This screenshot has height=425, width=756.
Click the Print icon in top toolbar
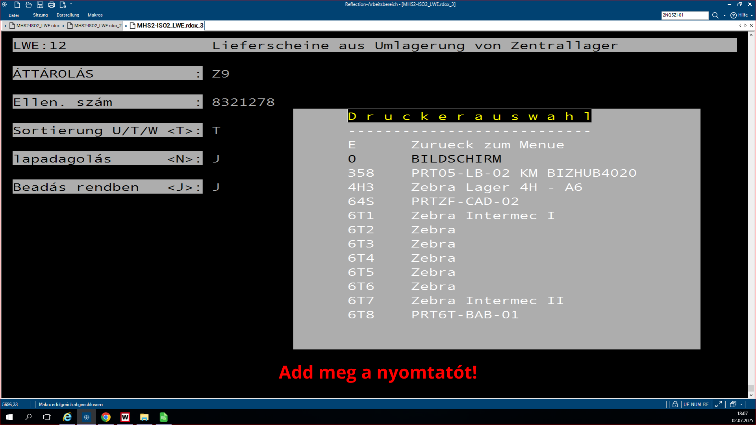coord(52,5)
